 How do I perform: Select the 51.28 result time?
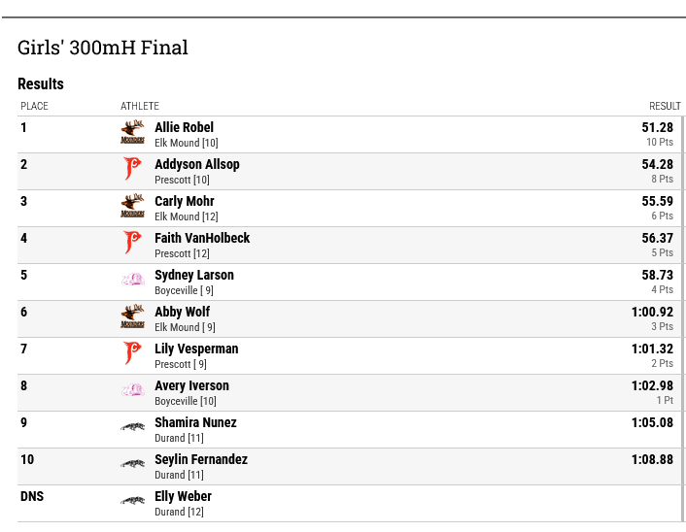(x=657, y=127)
